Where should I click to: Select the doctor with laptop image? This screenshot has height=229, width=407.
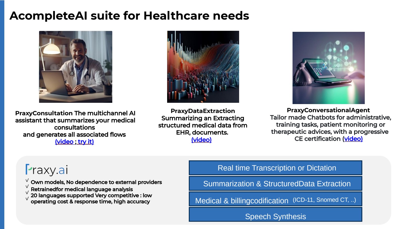[x=76, y=67]
